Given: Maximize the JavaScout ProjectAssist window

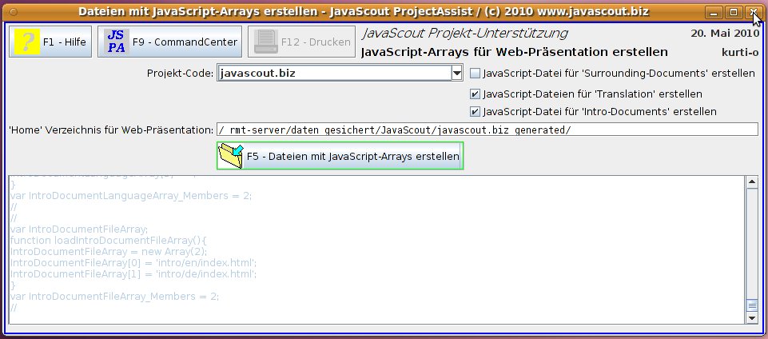Looking at the screenshot, I should (x=733, y=12).
